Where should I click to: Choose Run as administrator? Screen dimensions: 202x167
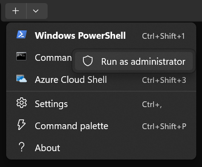[134, 61]
